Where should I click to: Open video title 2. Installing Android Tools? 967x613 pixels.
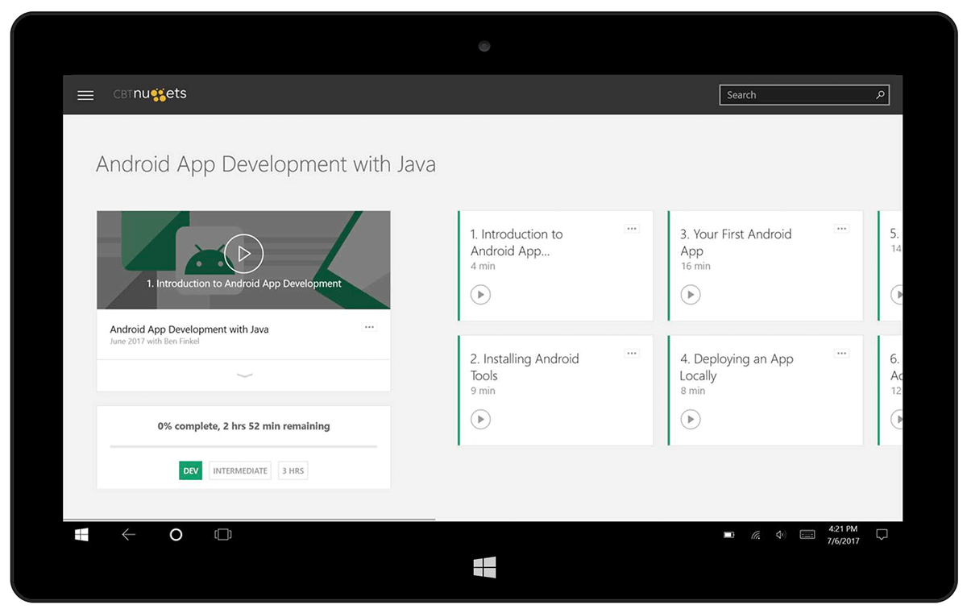point(525,367)
